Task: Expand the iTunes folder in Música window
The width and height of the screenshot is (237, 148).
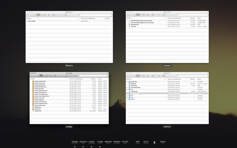Action: [27, 21]
